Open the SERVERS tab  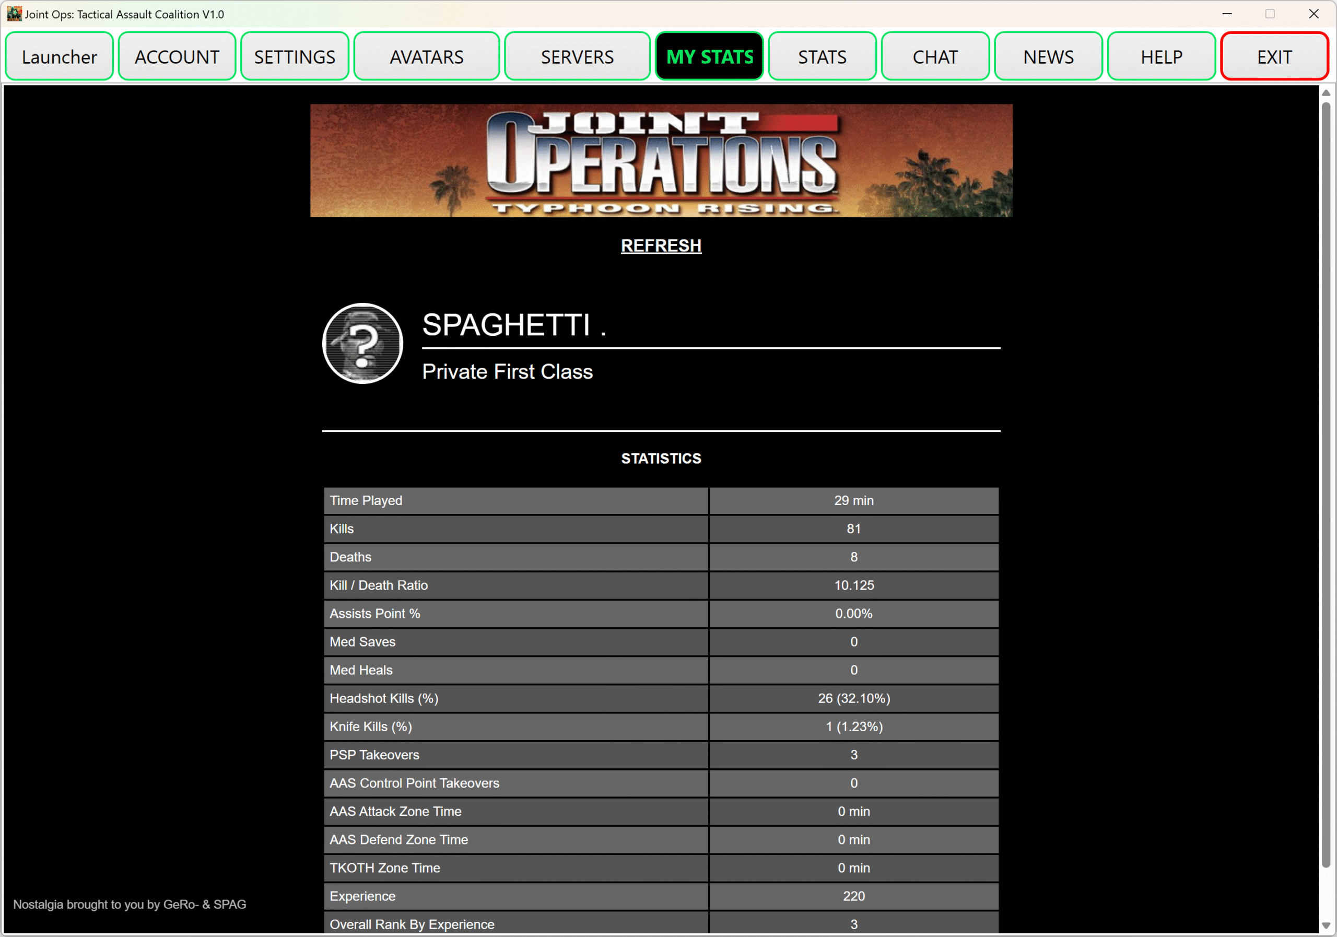click(577, 56)
